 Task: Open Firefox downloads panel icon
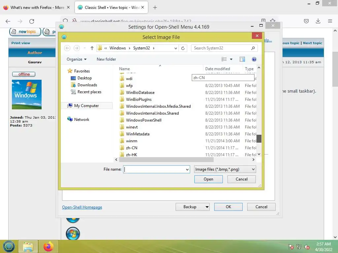point(318,21)
